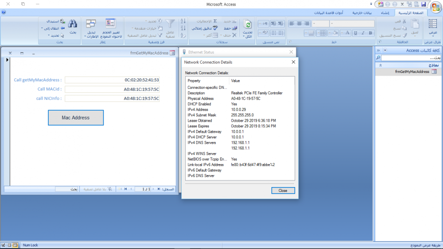Image resolution: width=443 pixels, height=249 pixels.
Task: Close the Ethernet Status window
Action: pos(291,52)
